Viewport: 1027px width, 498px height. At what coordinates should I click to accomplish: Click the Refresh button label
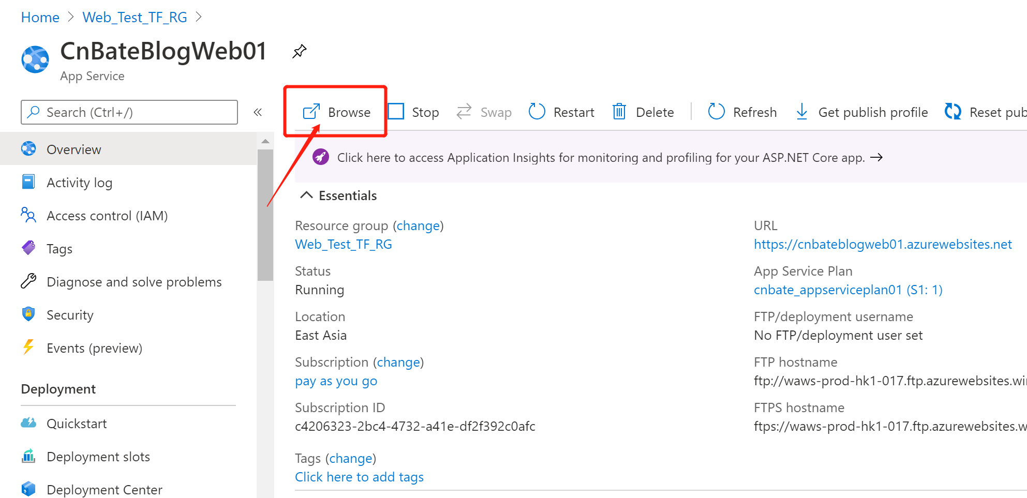pos(755,112)
